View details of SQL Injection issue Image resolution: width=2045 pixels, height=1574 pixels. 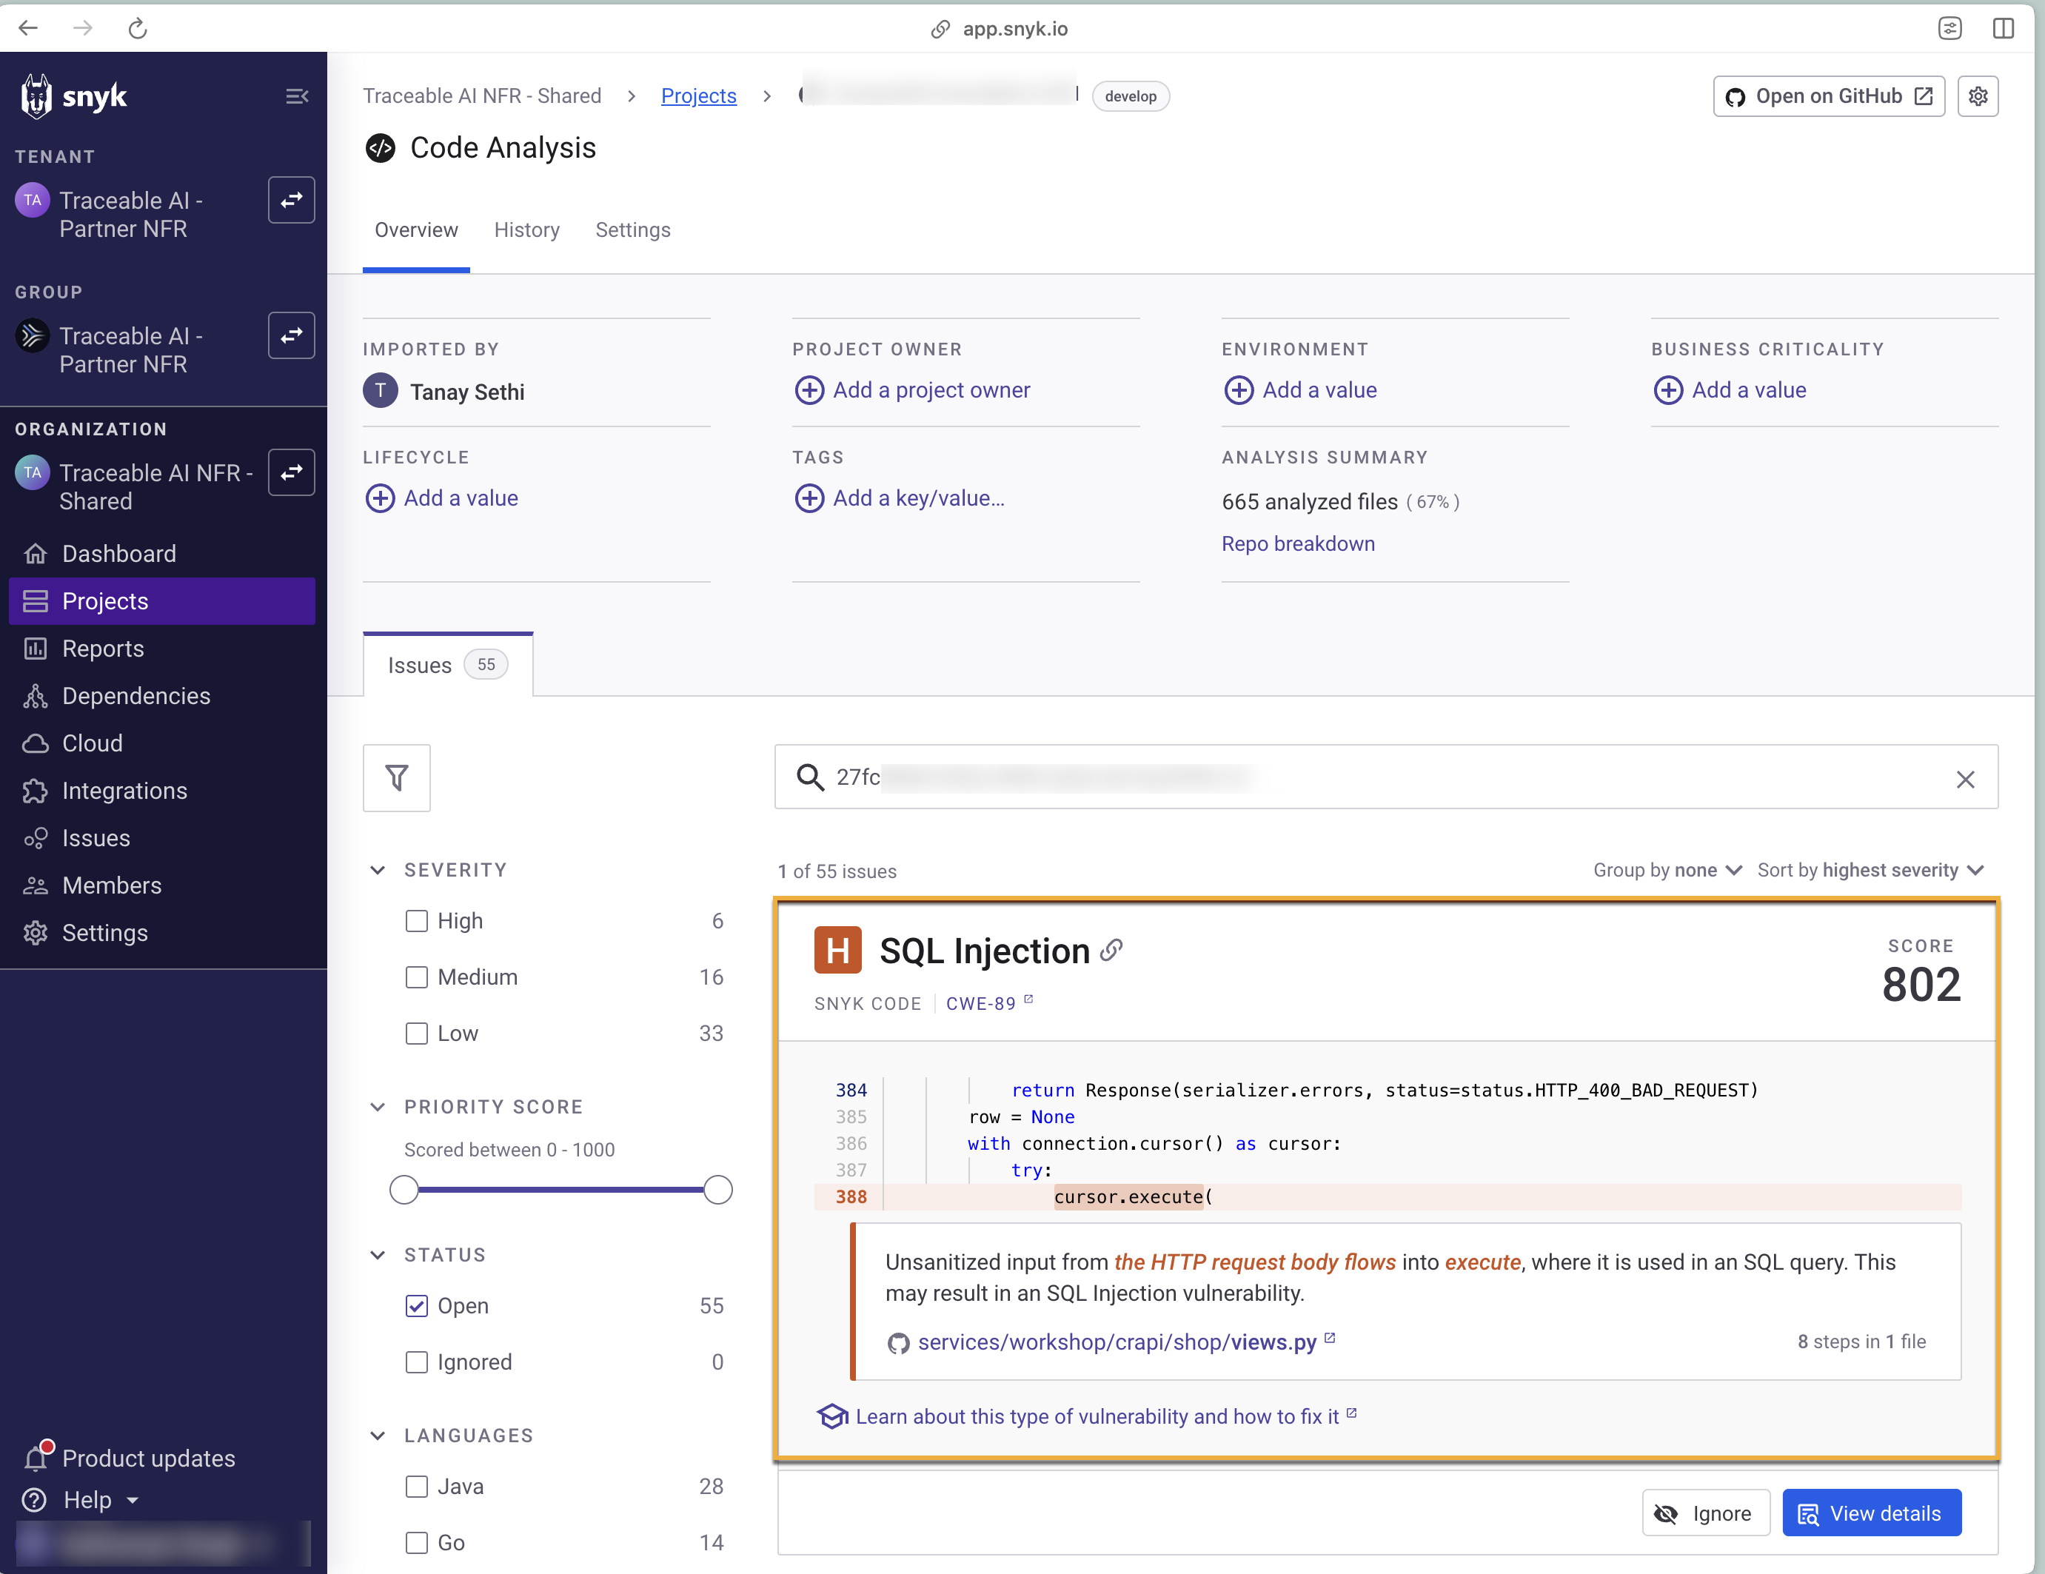pyautogui.click(x=1871, y=1513)
